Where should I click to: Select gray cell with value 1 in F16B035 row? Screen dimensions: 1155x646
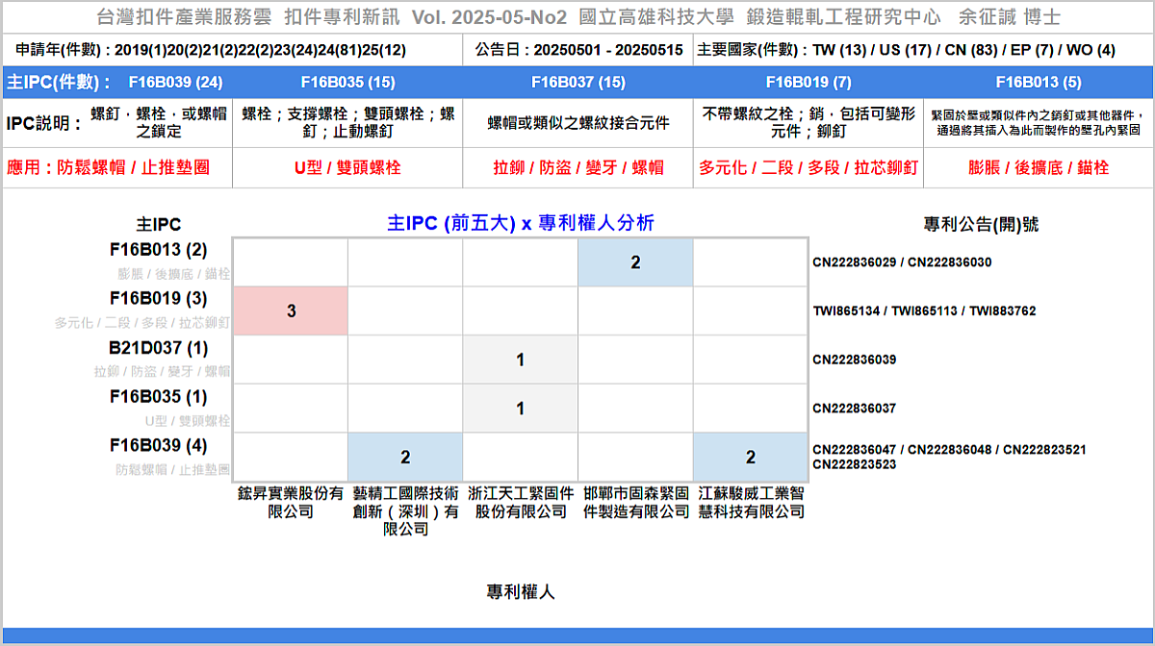coord(520,409)
